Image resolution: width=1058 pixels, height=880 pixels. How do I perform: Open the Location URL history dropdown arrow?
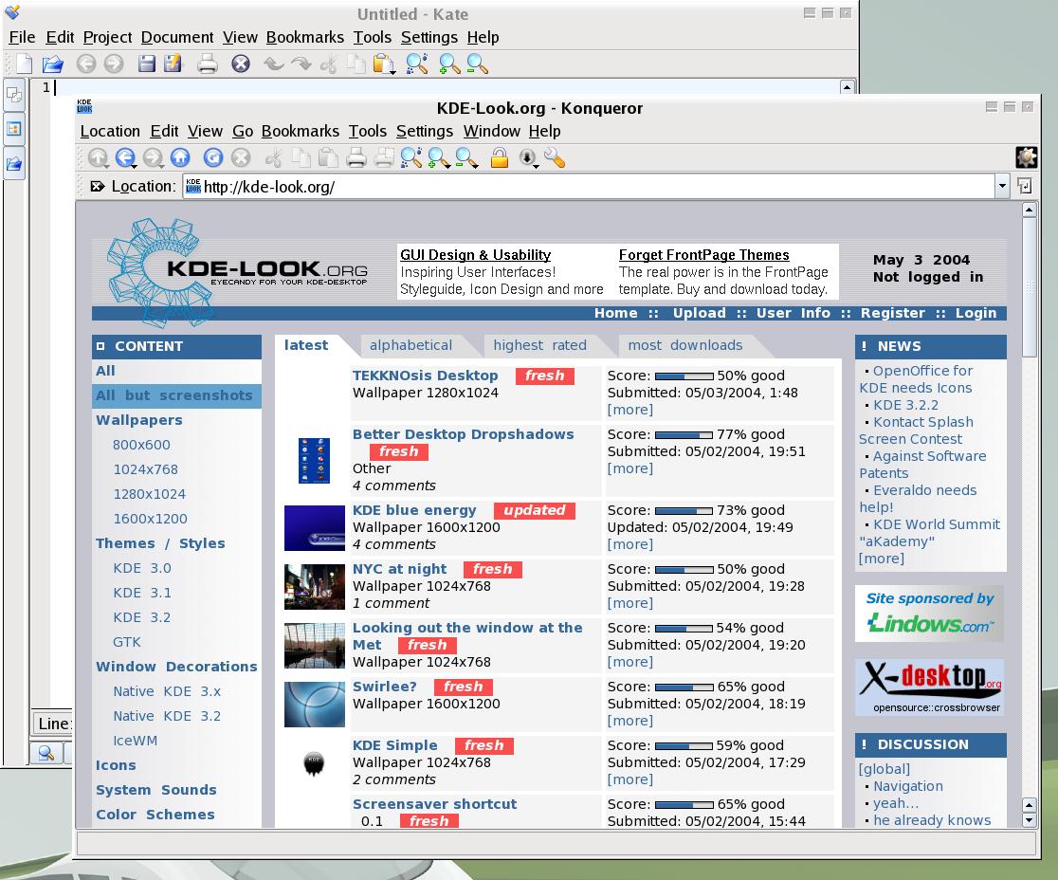pyautogui.click(x=1002, y=186)
